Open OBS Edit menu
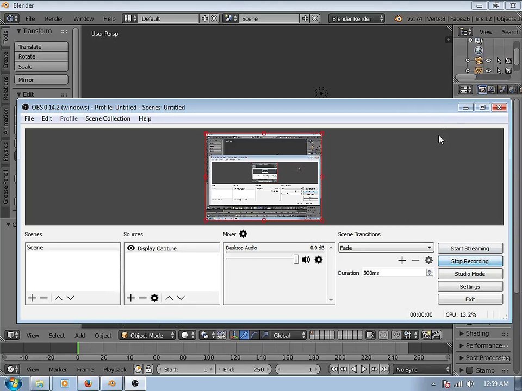The image size is (522, 391). coord(47,119)
